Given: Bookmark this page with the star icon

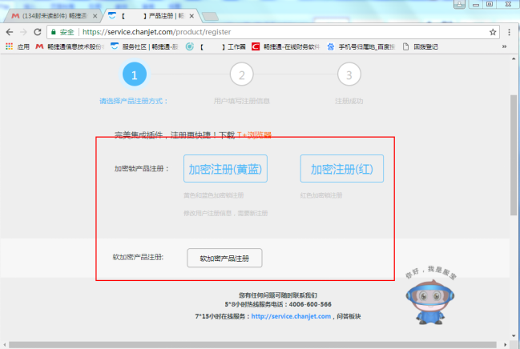Looking at the screenshot, I should [493, 32].
